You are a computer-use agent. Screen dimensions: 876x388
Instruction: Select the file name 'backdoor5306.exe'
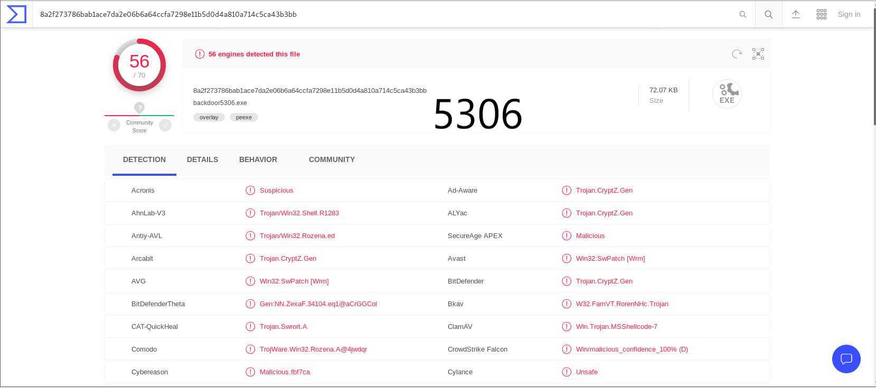[x=220, y=103]
